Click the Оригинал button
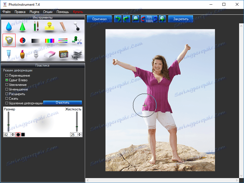The height and width of the screenshot is (183, 244). (99, 19)
